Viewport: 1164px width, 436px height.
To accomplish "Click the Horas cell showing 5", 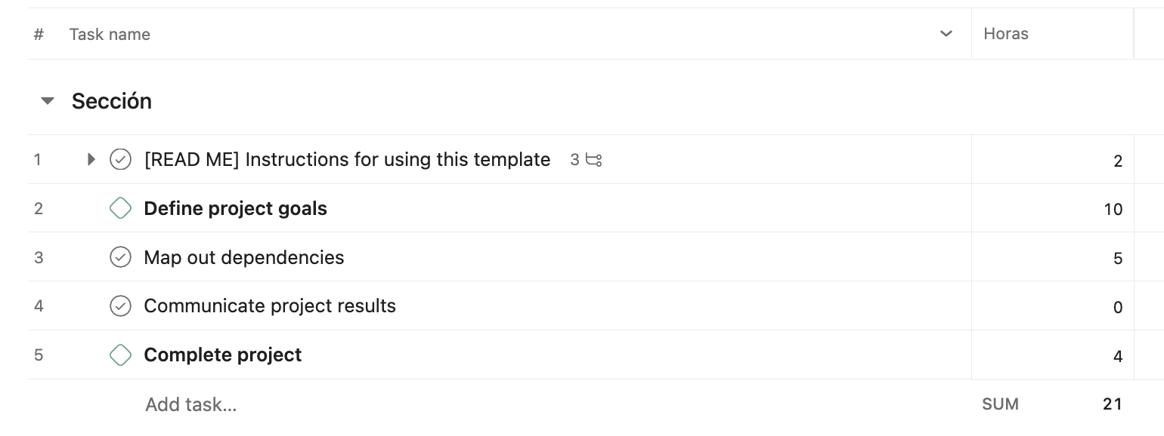I will (1052, 259).
